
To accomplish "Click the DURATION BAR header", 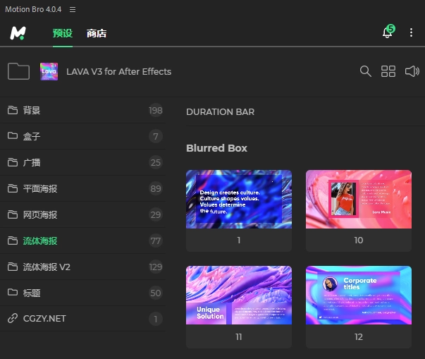I will [x=221, y=111].
